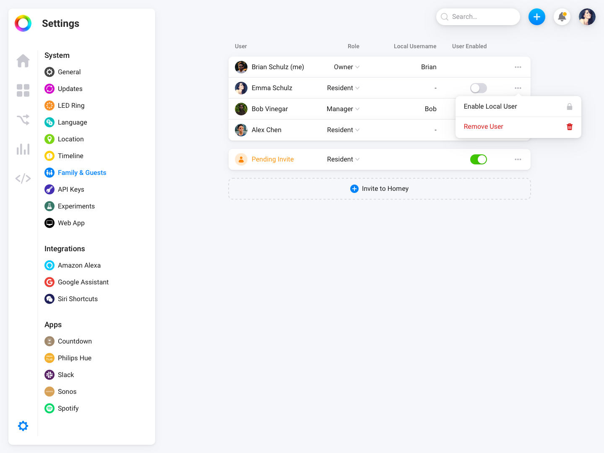Select Emma Schulz user name
Screen dimensions: 604x453
[272, 88]
